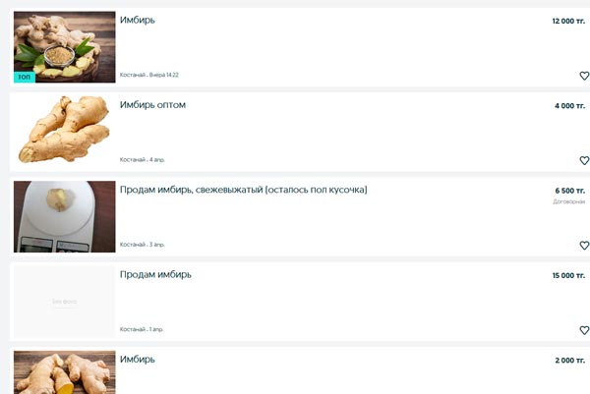The width and height of the screenshot is (590, 394).
Task: Click the Договорная label under 6 500 тг.
Action: pos(569,201)
